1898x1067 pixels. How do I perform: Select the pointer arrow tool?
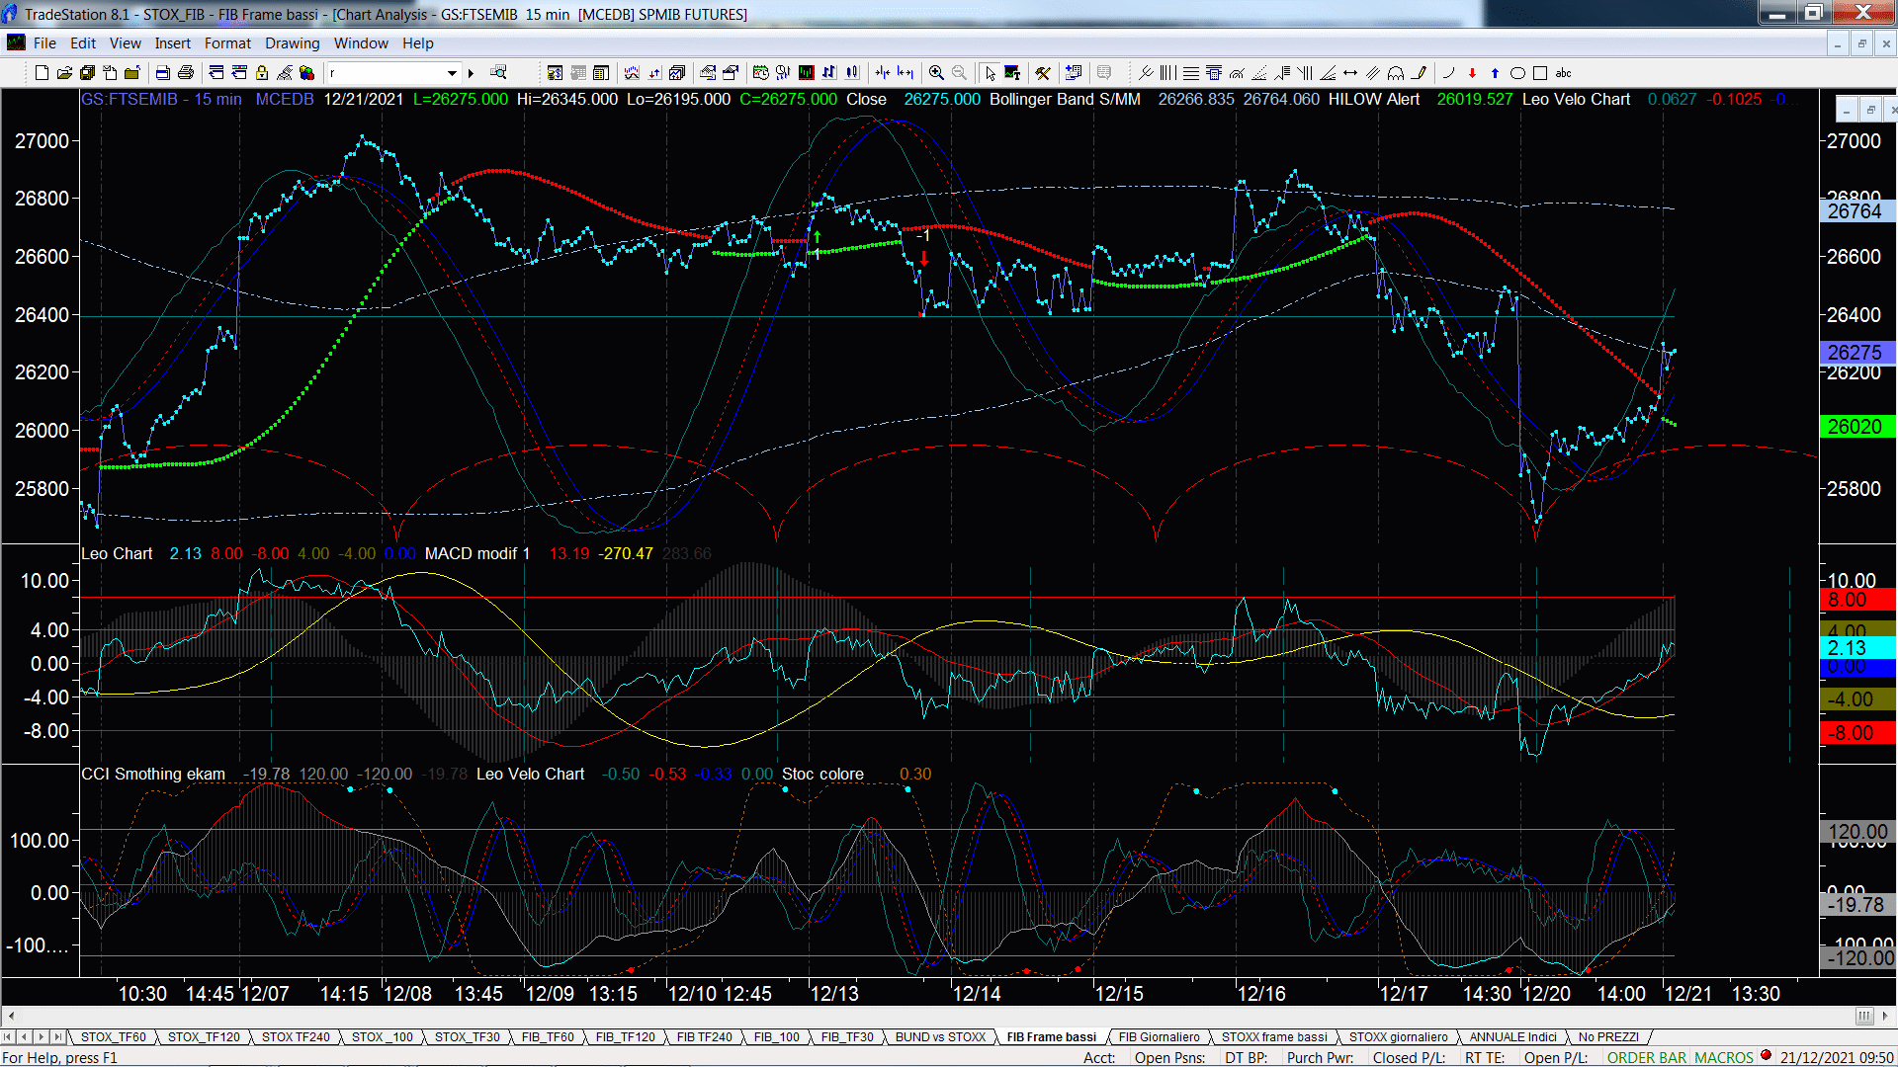click(991, 73)
